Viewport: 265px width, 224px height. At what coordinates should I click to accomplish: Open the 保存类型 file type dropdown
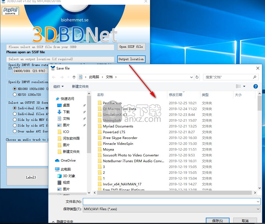(258, 209)
